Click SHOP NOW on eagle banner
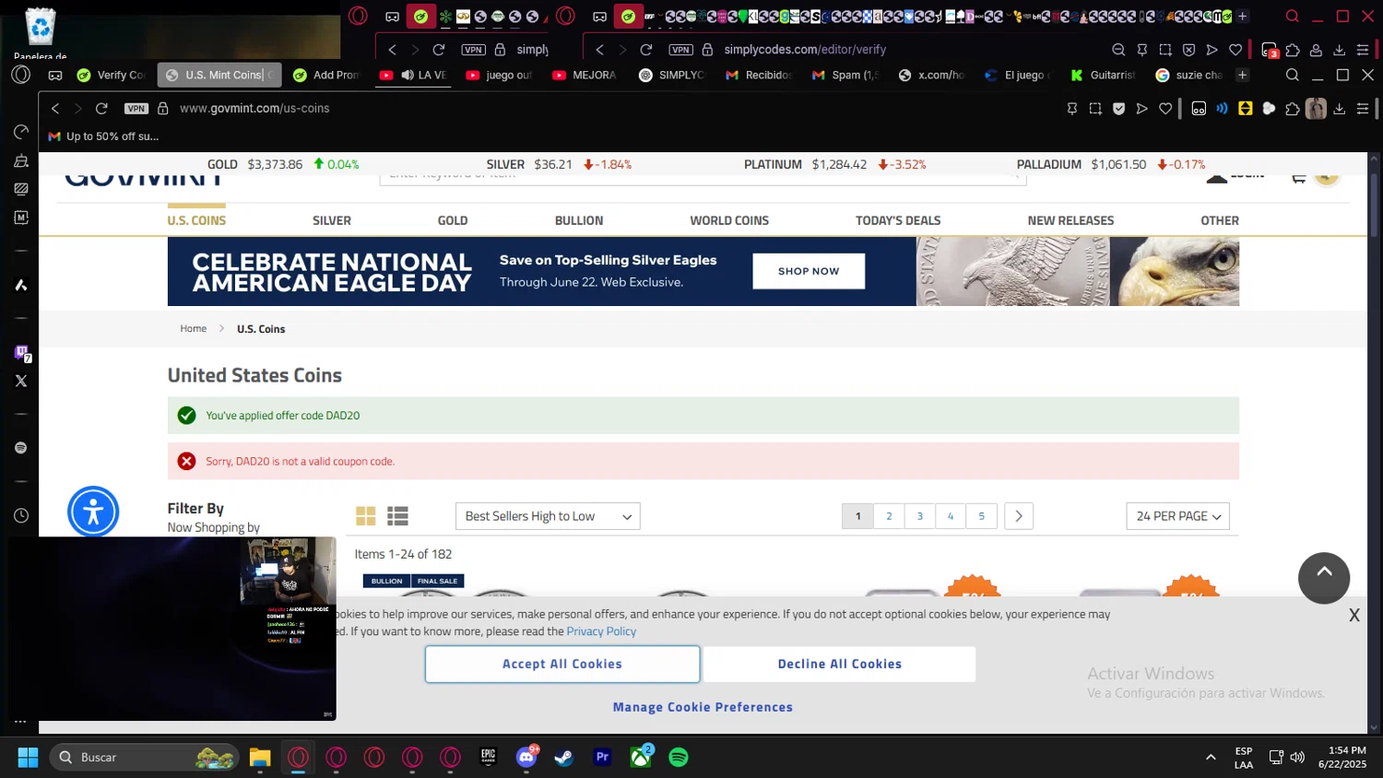 (x=809, y=271)
